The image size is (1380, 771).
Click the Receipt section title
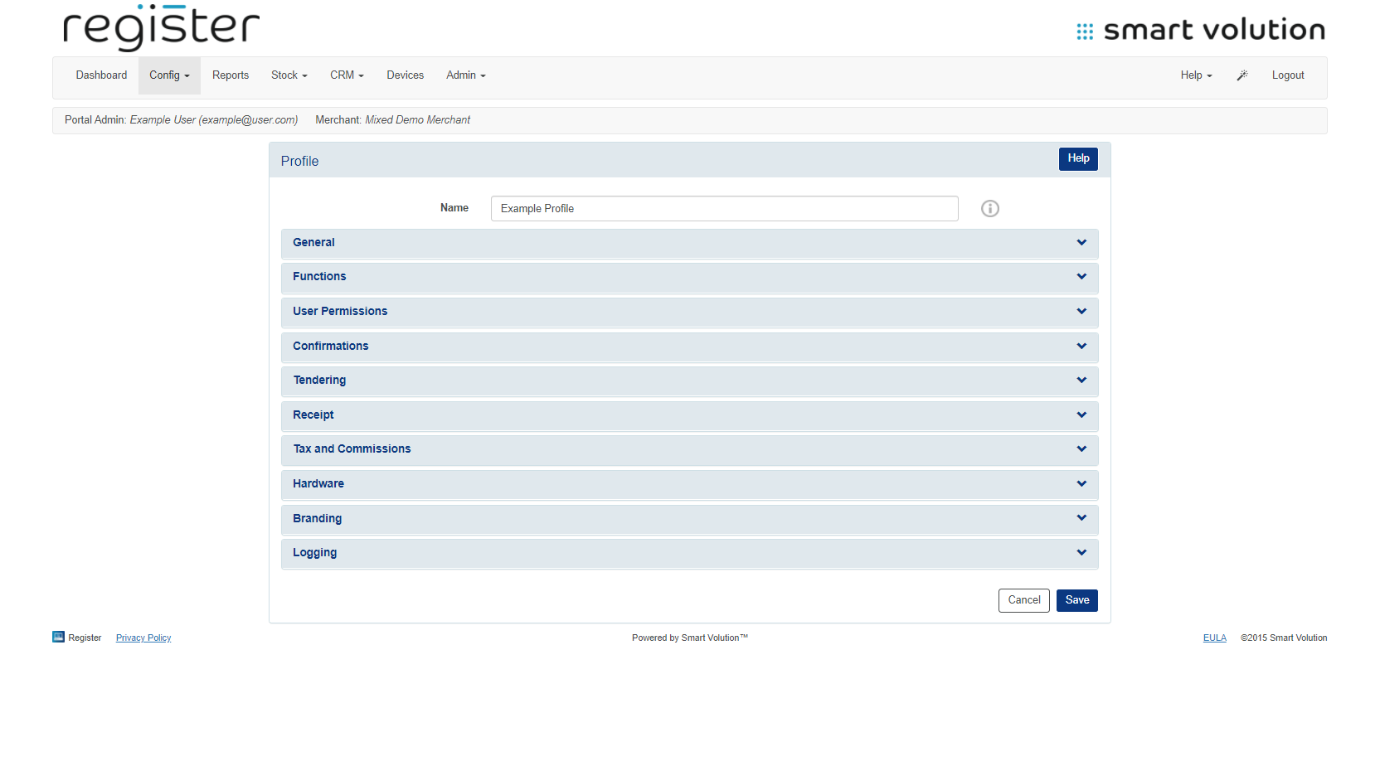[x=313, y=415]
